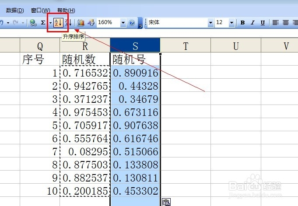This screenshot has width=298, height=206.
Task: Click cell containing 0.673116
Action: pyautogui.click(x=135, y=112)
